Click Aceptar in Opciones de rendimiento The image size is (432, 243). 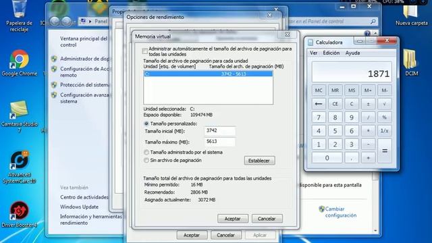pyautogui.click(x=192, y=235)
